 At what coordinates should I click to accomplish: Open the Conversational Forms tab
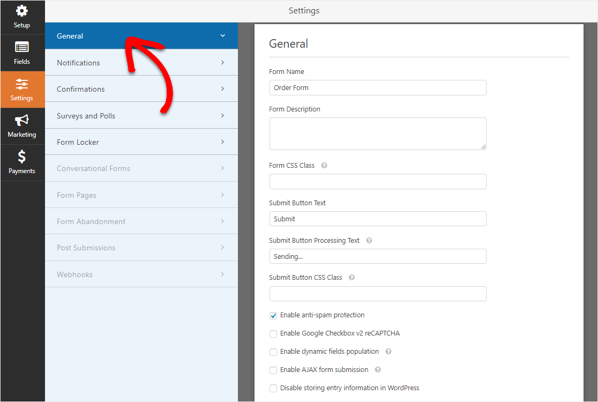[x=141, y=168]
